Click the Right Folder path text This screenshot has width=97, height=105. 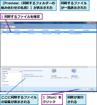click(76, 78)
